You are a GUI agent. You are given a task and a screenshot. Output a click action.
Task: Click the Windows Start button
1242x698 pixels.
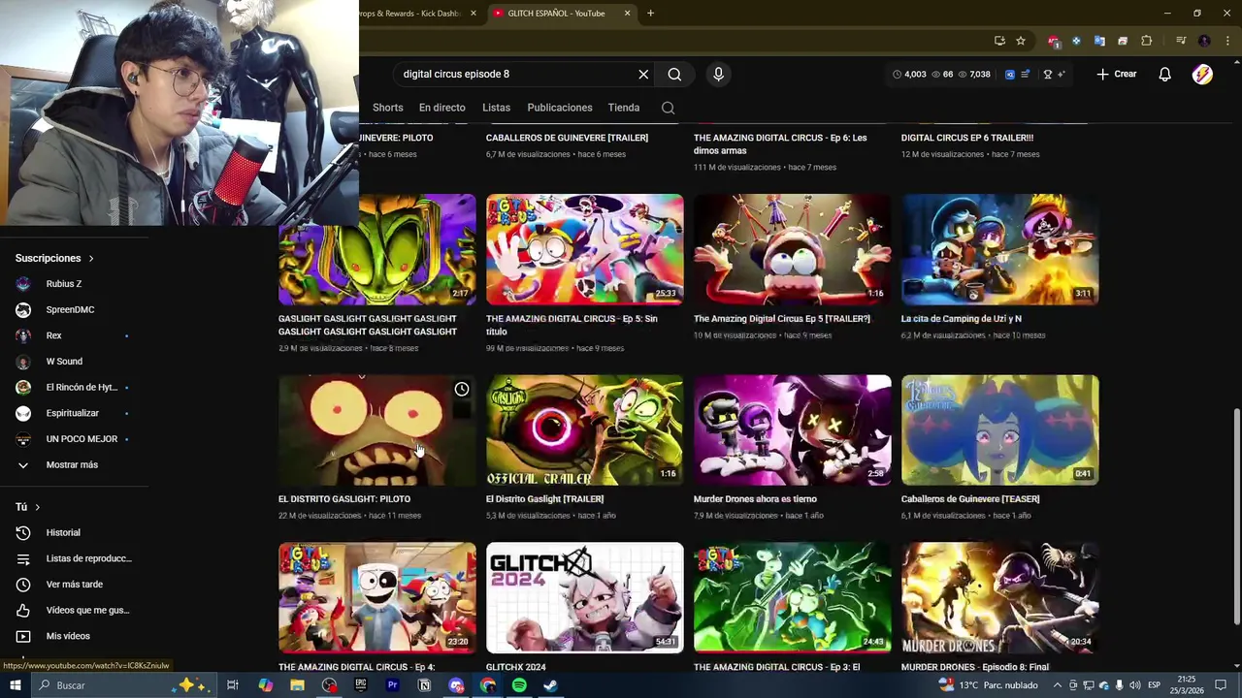coord(15,685)
